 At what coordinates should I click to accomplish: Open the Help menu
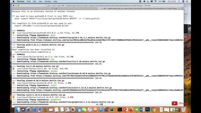click(55, 1)
